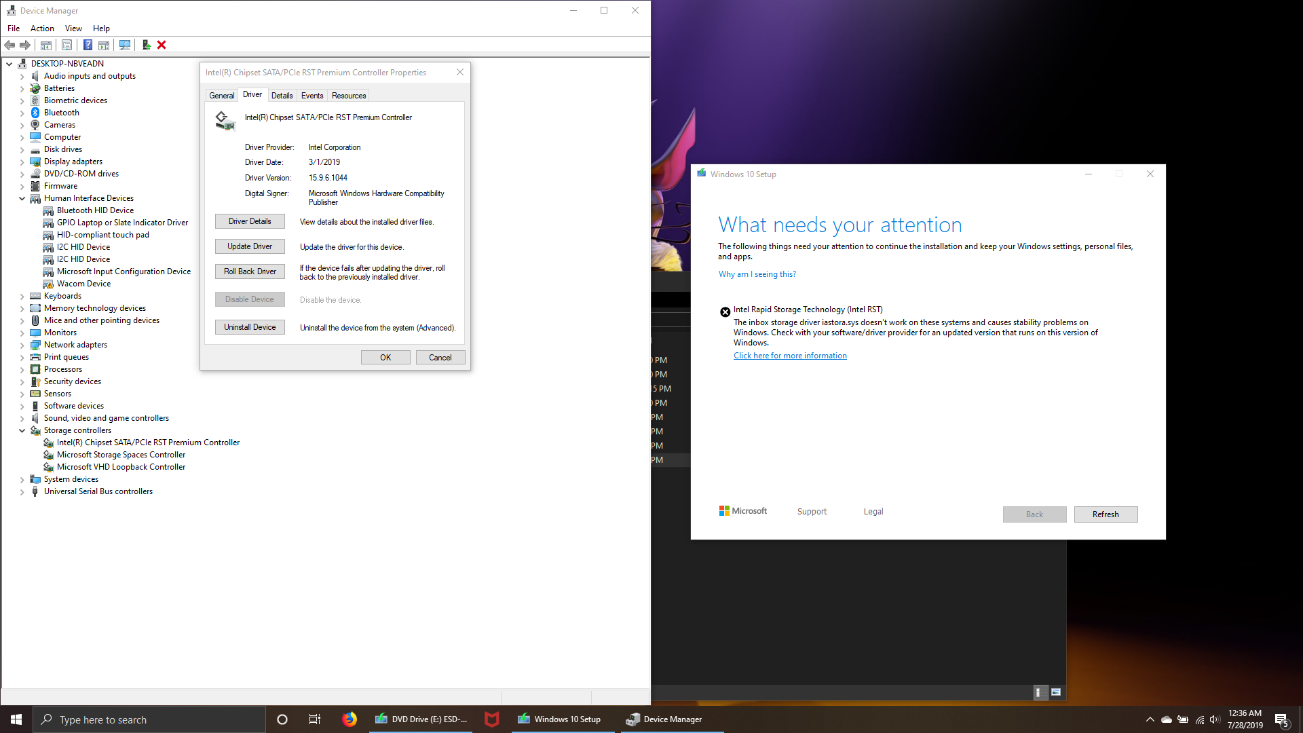Expand the System devices category

22,479
